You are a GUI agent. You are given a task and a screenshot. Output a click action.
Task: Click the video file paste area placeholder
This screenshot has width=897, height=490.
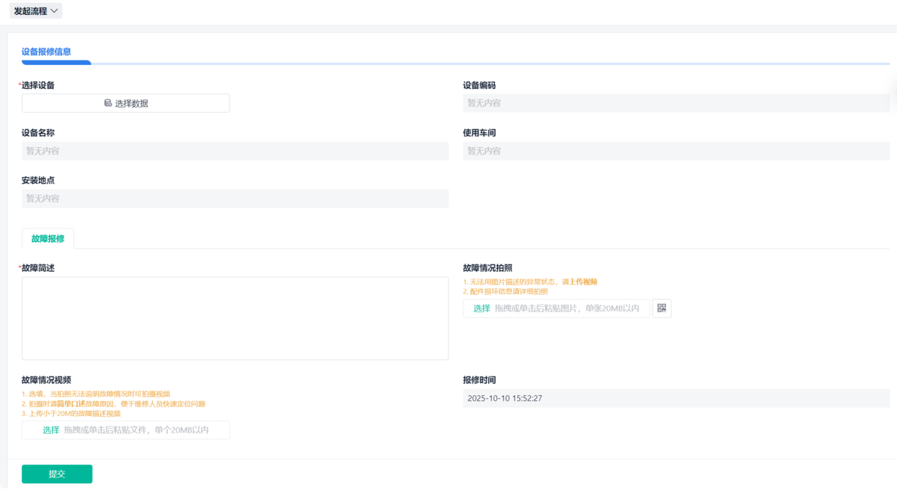136,430
